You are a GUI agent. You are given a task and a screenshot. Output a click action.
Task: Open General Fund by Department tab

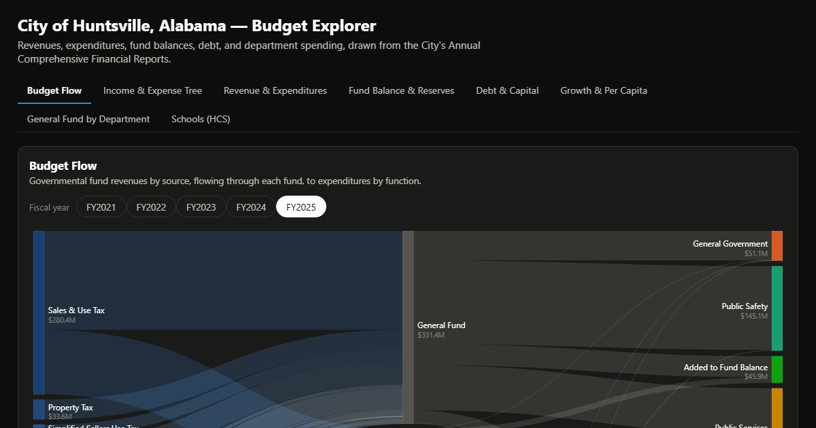pos(88,119)
